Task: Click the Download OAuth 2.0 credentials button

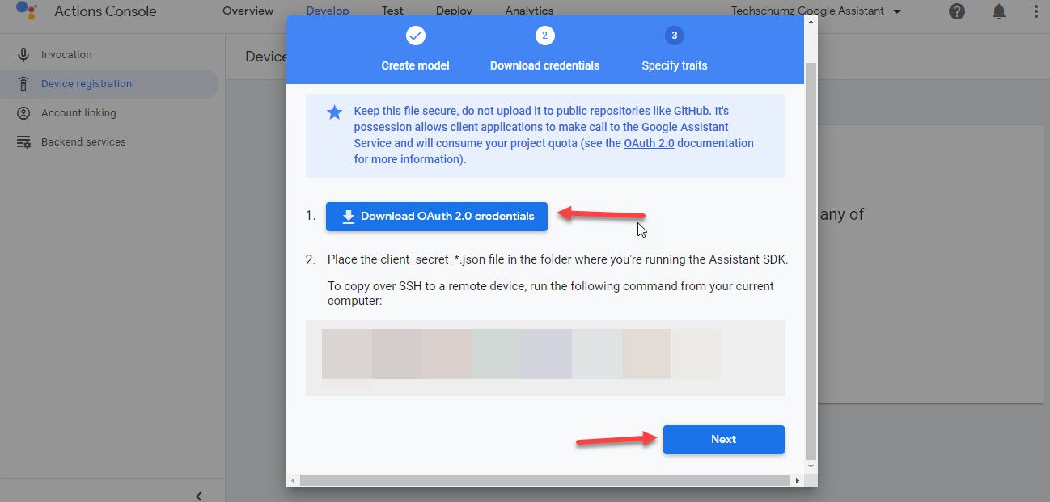Action: [x=437, y=215]
